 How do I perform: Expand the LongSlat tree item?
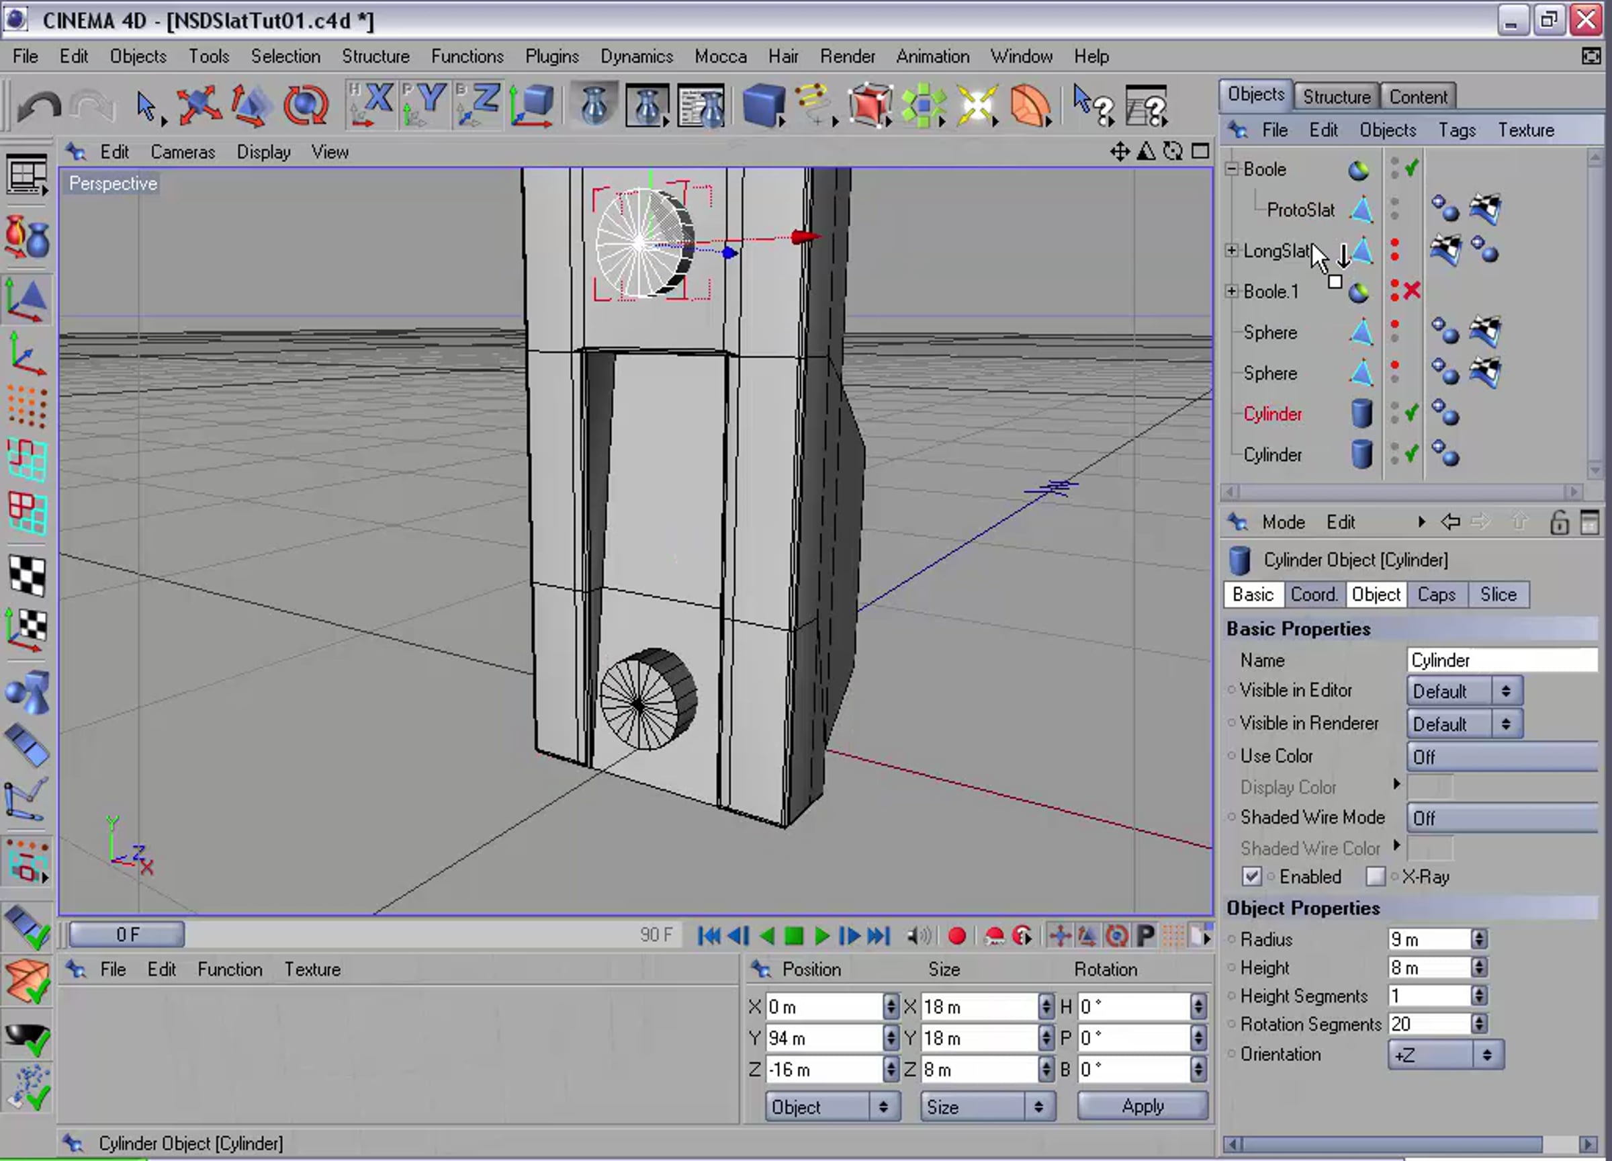1231,250
